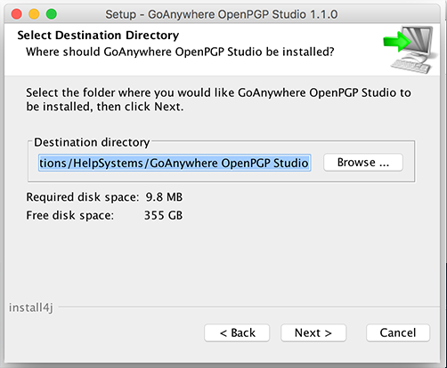
Task: Go to the previous step with < Back
Action: [x=237, y=332]
